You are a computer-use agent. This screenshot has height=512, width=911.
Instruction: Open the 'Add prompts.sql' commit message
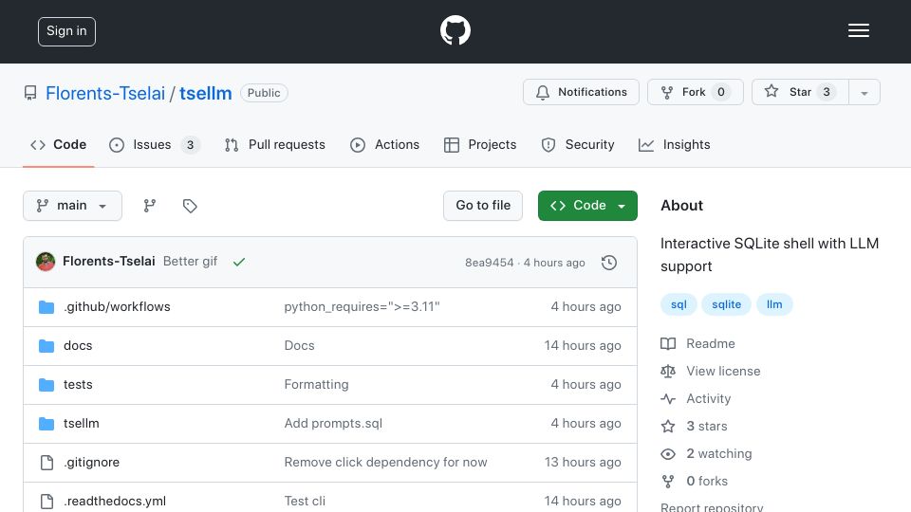[x=333, y=423]
